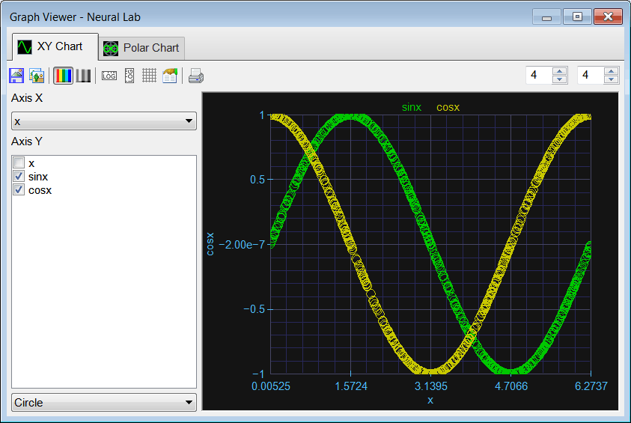
Task: Close the Graph Viewer window
Action: pos(608,16)
